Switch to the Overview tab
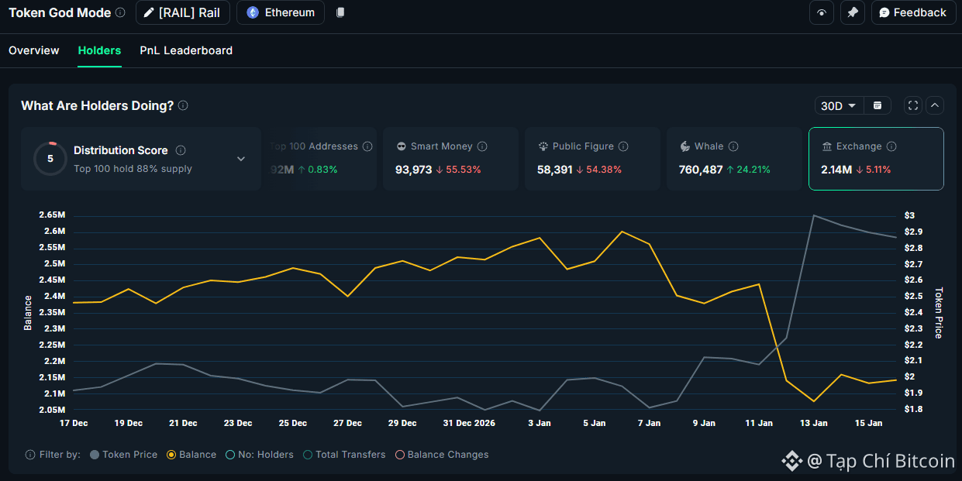 point(34,50)
